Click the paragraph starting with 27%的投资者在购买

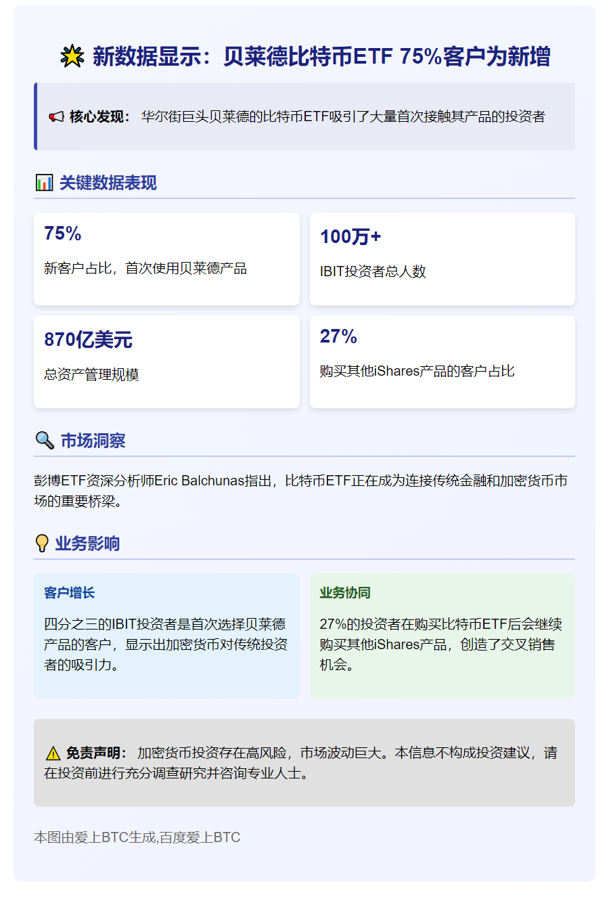click(441, 644)
